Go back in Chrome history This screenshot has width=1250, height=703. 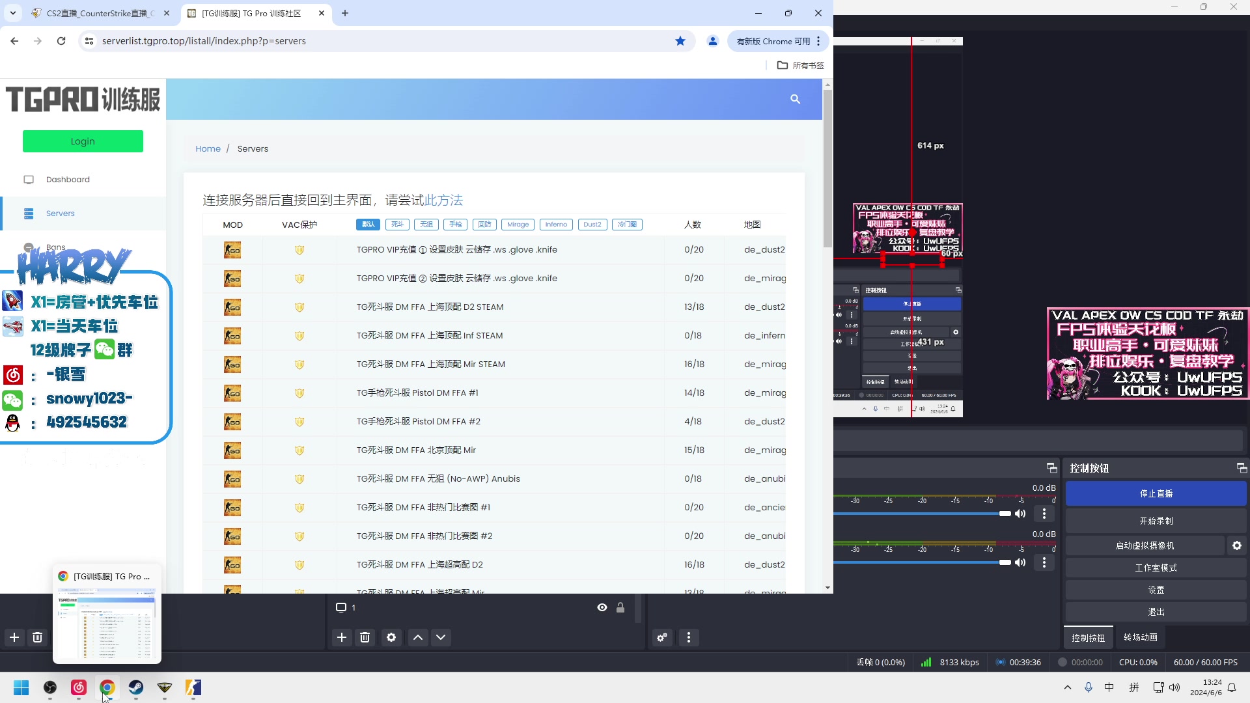(14, 41)
